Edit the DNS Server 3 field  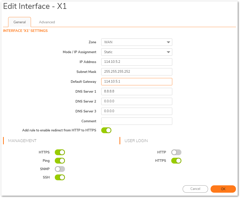pyautogui.click(x=136, y=111)
